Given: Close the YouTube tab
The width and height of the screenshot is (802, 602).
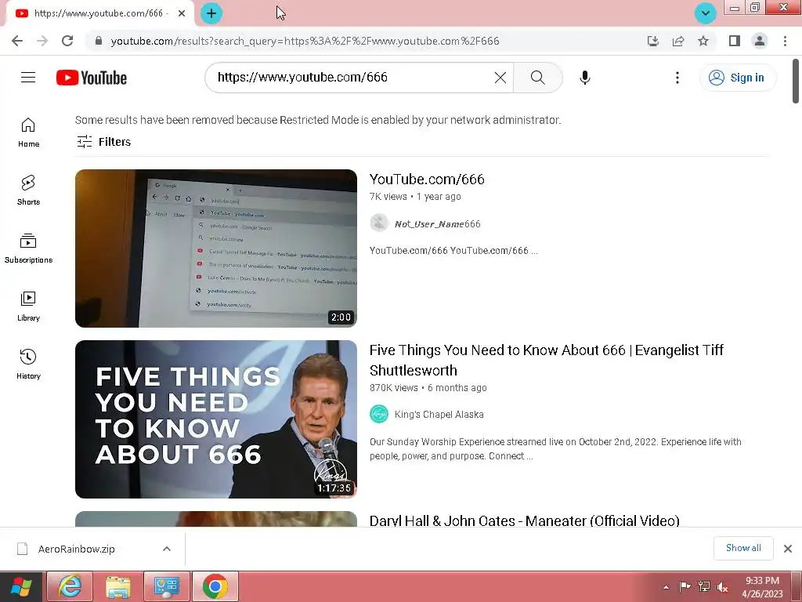Looking at the screenshot, I should 182,13.
